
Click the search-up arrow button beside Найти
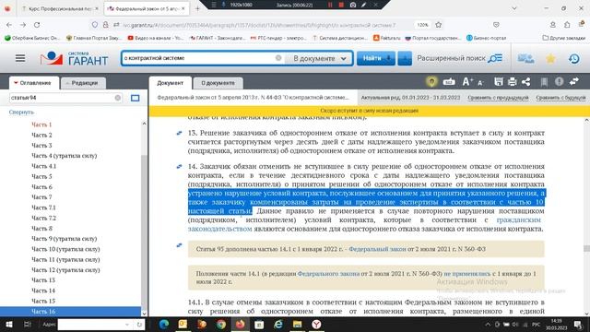point(405,58)
